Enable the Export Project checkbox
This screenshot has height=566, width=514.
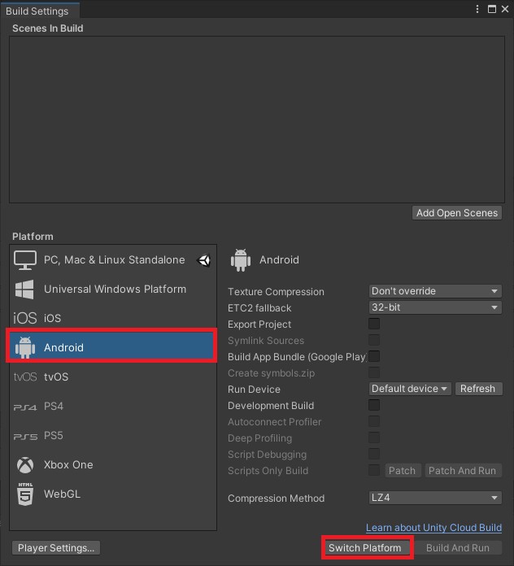pos(374,324)
